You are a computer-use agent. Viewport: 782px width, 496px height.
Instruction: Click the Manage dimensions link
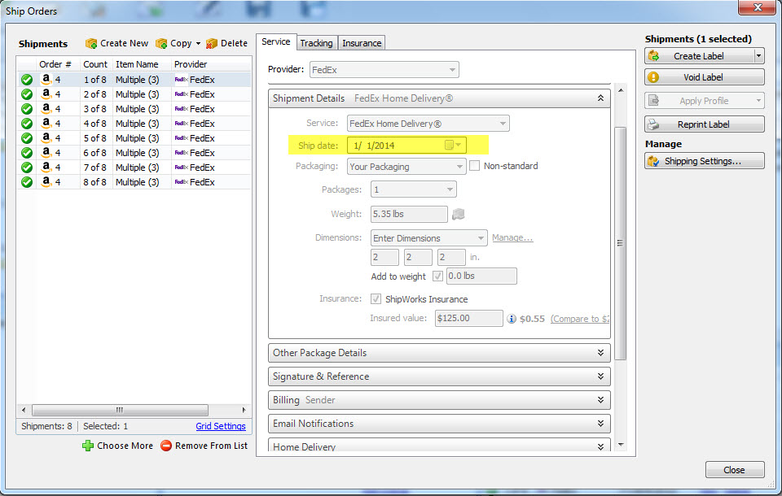[x=512, y=237]
